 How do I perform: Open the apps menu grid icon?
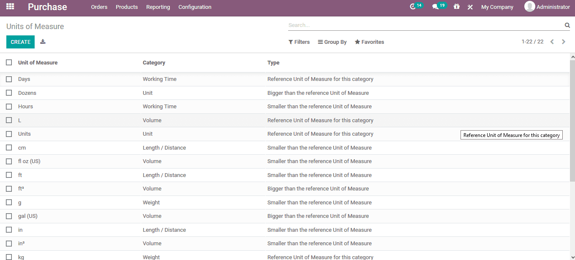tap(9, 7)
